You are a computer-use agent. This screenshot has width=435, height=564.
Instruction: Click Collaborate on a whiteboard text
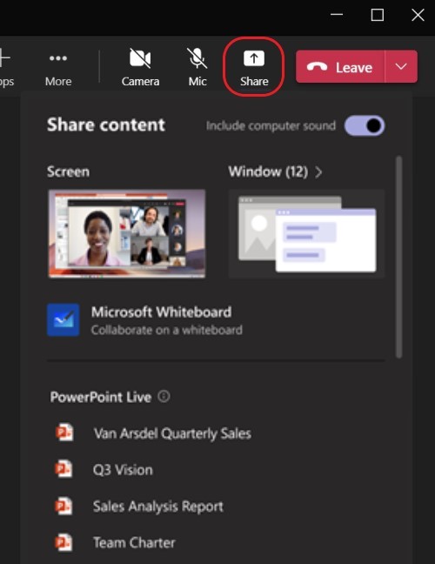167,330
